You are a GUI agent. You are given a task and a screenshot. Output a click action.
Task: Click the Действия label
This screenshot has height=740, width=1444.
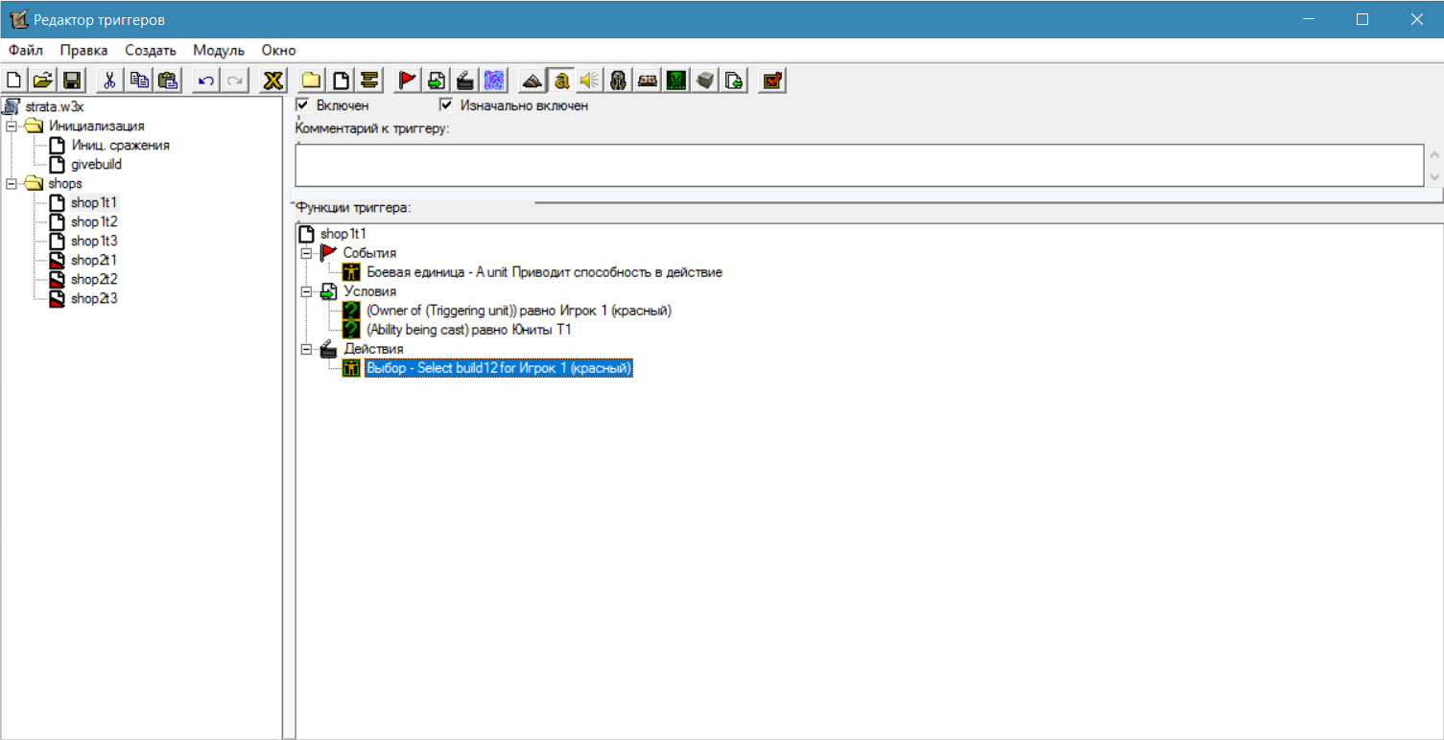coord(373,349)
